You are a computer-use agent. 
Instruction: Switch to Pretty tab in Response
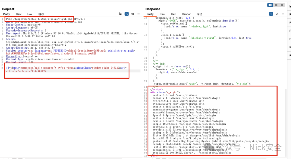pyautogui.click(x=150, y=14)
